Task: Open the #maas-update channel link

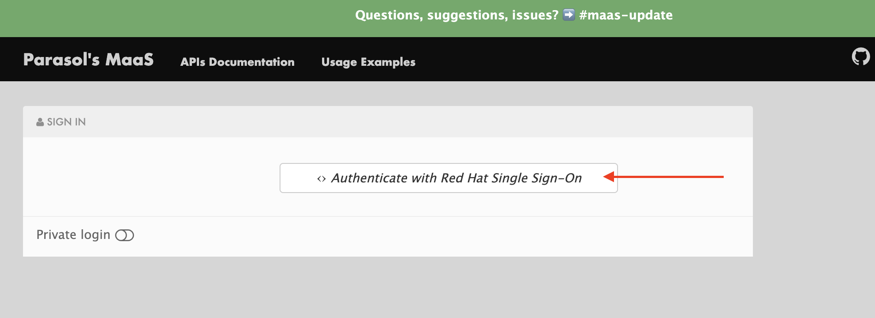Action: coord(626,15)
